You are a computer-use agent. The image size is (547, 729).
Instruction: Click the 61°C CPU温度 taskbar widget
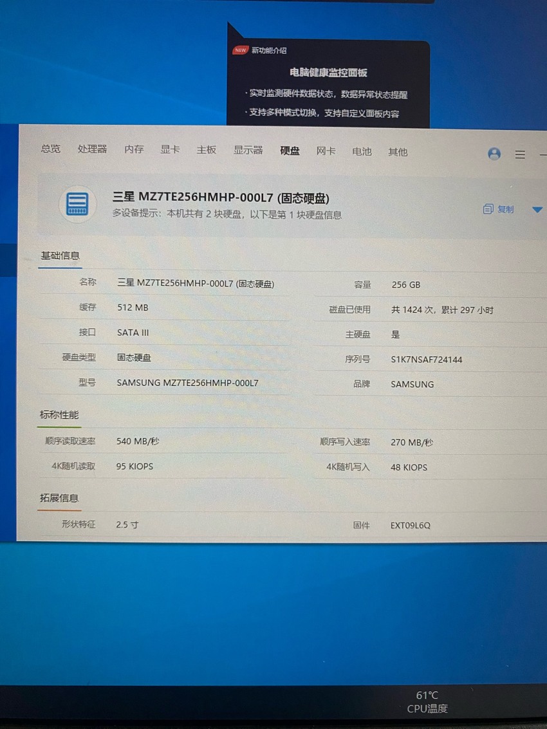(427, 701)
